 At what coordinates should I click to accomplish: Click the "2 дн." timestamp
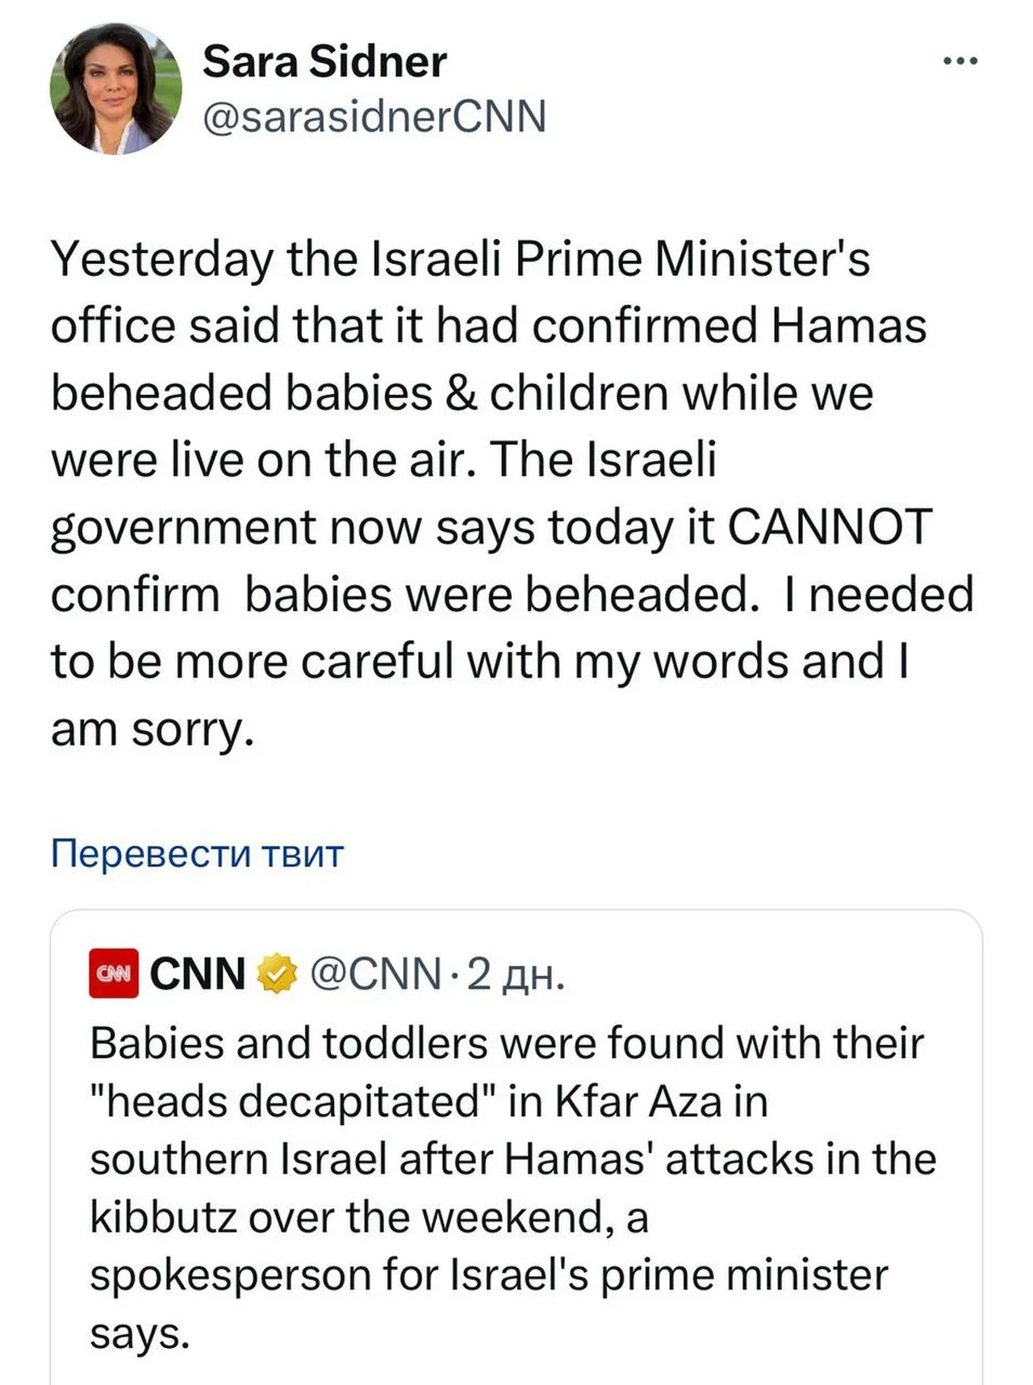pos(516,975)
